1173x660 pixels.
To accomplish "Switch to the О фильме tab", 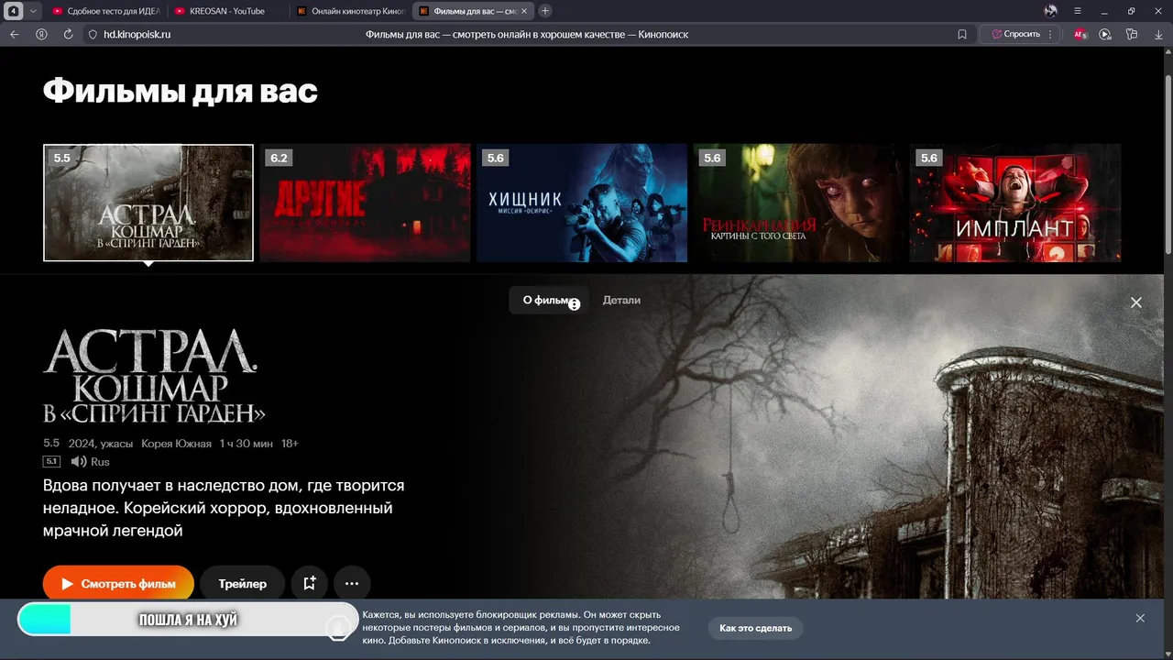I will (x=548, y=300).
